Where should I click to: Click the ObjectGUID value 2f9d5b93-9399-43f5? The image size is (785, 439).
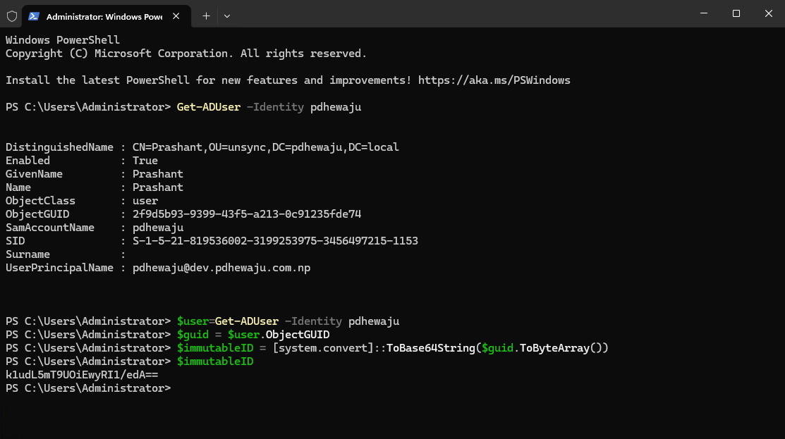(x=247, y=214)
